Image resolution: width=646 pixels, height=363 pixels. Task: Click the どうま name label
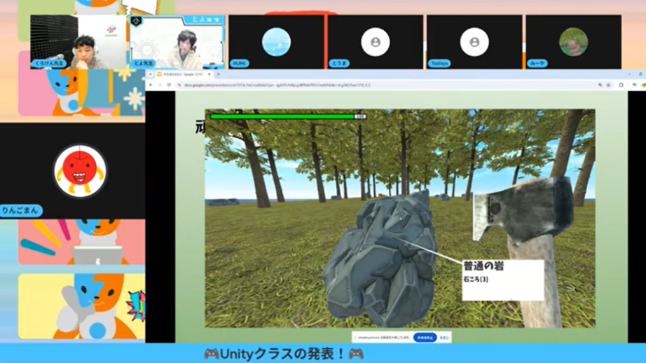point(340,63)
